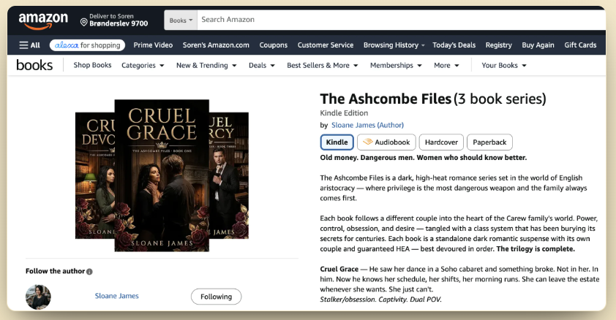Click the Shop Books link
Screen dimensions: 616x320
tap(92, 65)
